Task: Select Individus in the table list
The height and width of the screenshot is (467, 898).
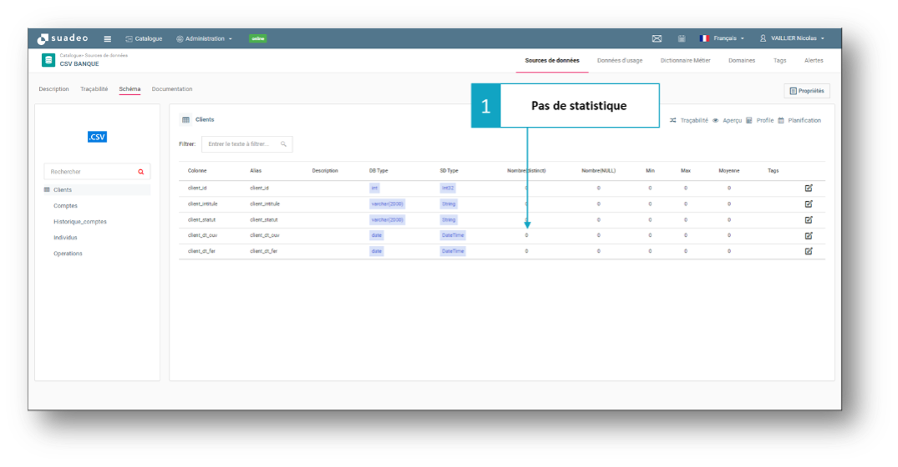Action: 65,238
